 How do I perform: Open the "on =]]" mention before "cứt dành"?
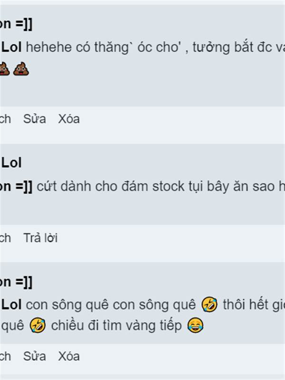click(x=16, y=186)
